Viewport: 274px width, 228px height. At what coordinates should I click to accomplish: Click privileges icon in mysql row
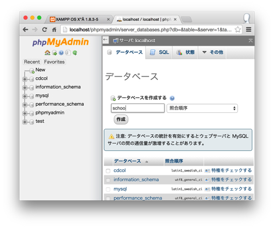(x=207, y=189)
